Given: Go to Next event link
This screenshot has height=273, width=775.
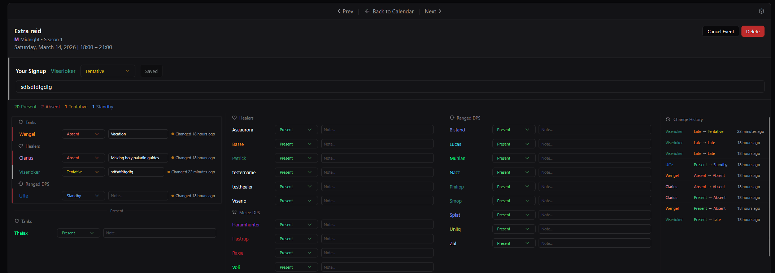Looking at the screenshot, I should (433, 11).
